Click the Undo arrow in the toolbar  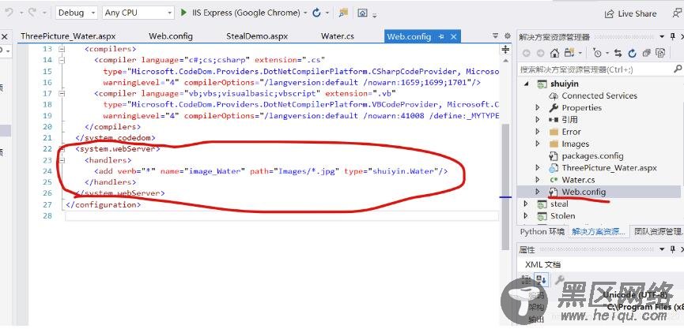click(x=9, y=13)
